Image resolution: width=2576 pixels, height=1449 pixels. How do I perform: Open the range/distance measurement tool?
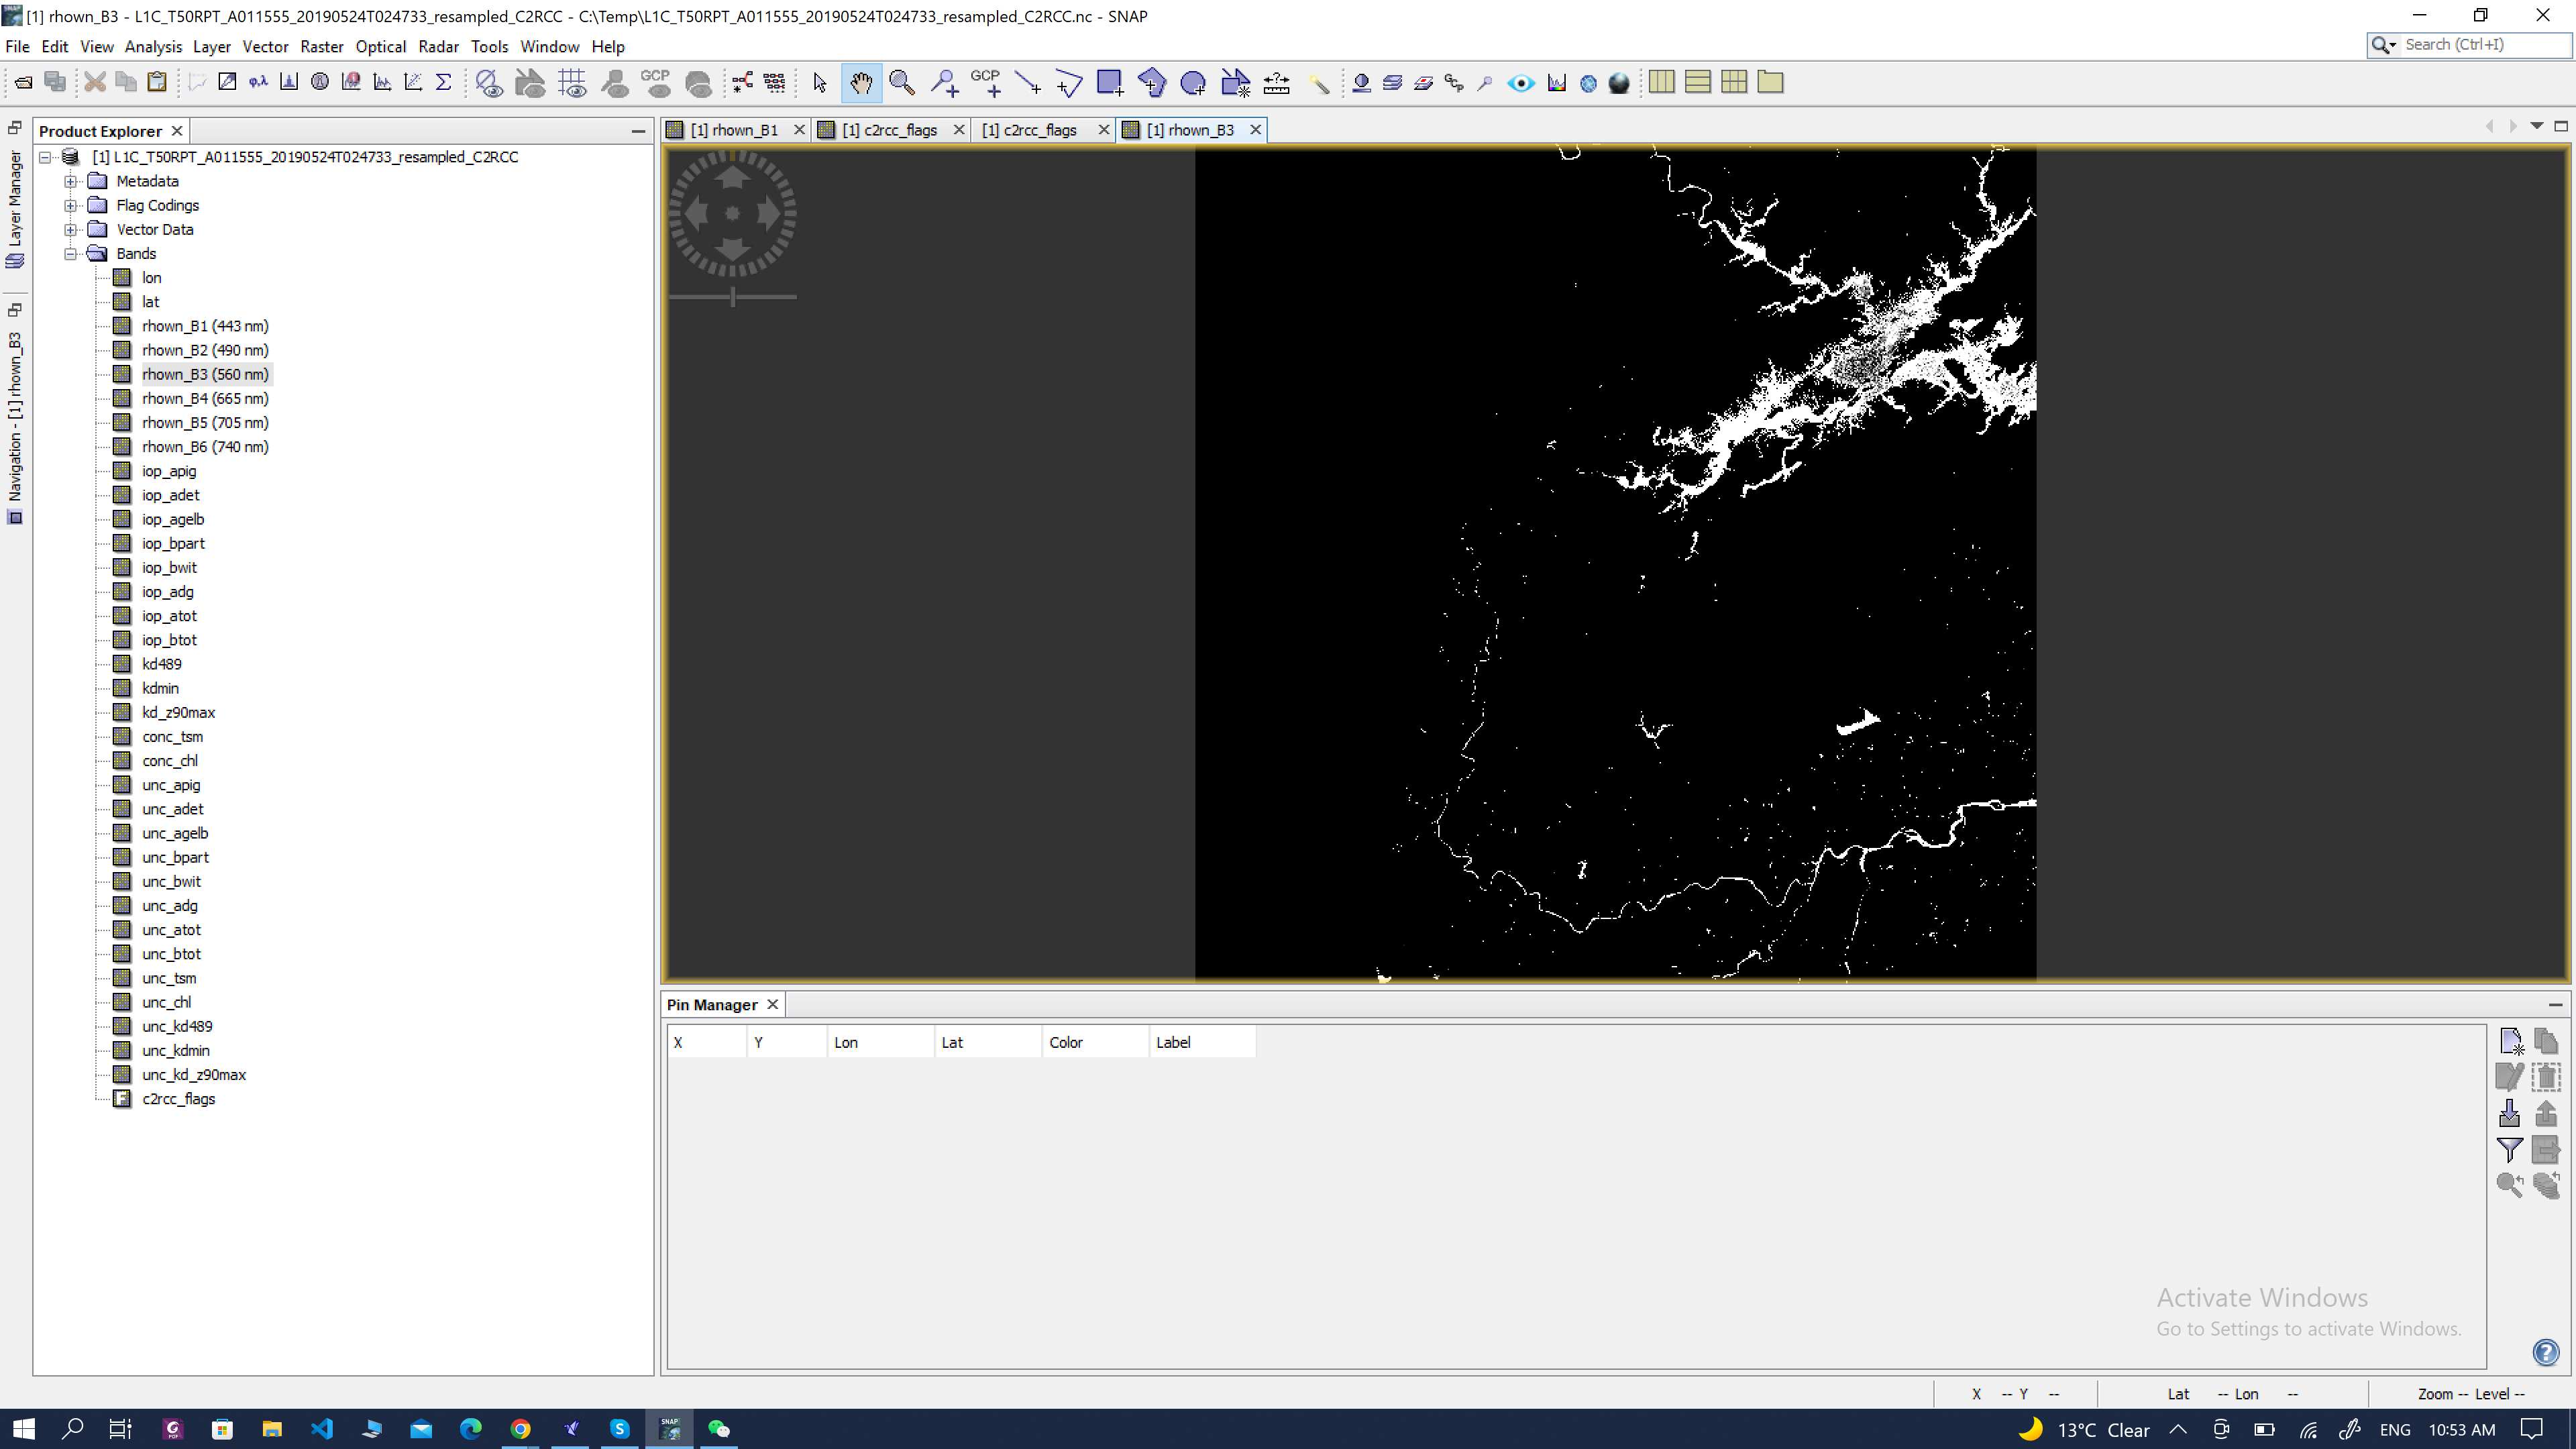(x=1276, y=82)
